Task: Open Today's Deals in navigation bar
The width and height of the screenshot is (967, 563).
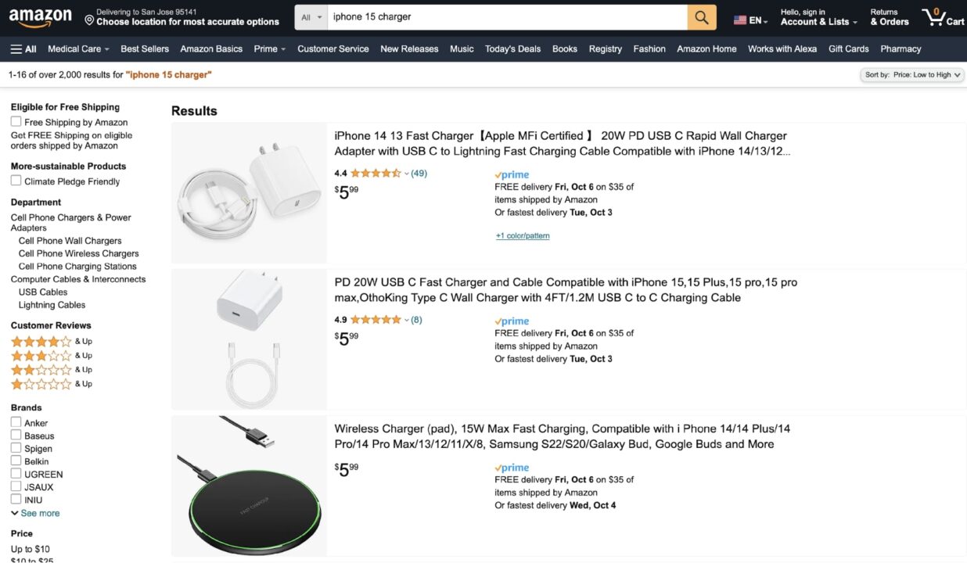Action: [512, 48]
